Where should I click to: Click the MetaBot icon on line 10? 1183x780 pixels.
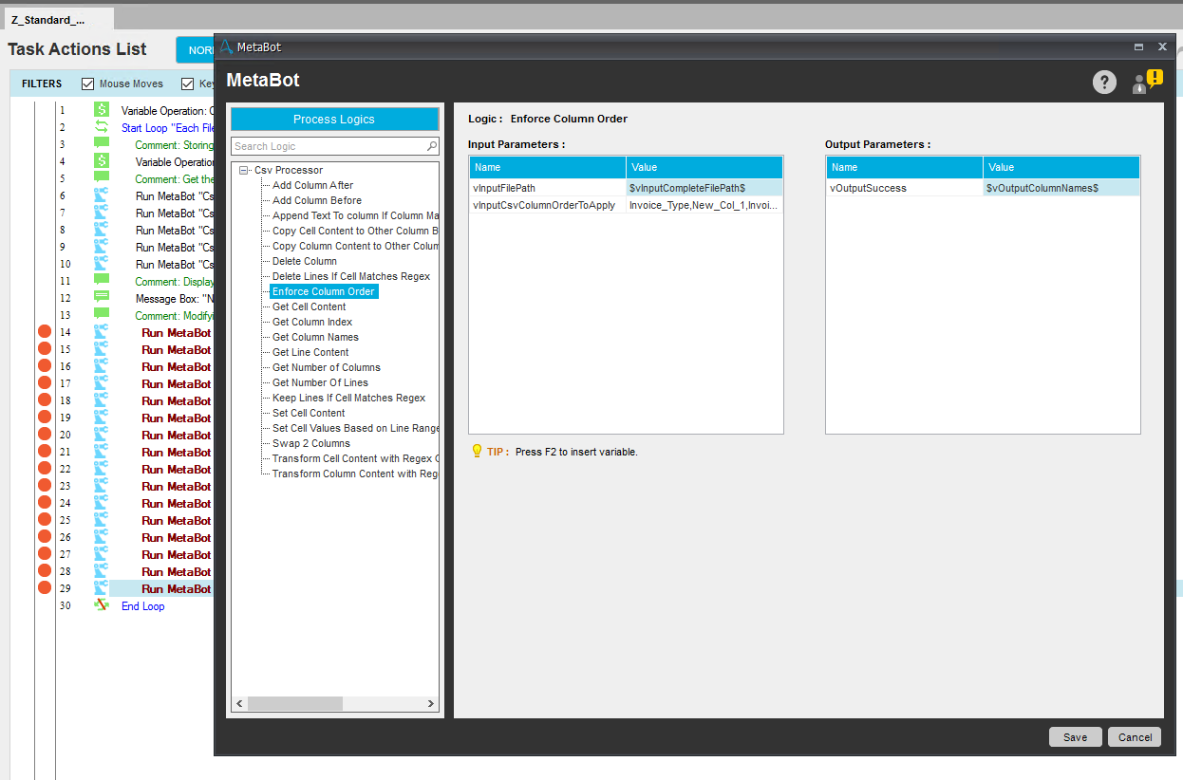coord(102,264)
